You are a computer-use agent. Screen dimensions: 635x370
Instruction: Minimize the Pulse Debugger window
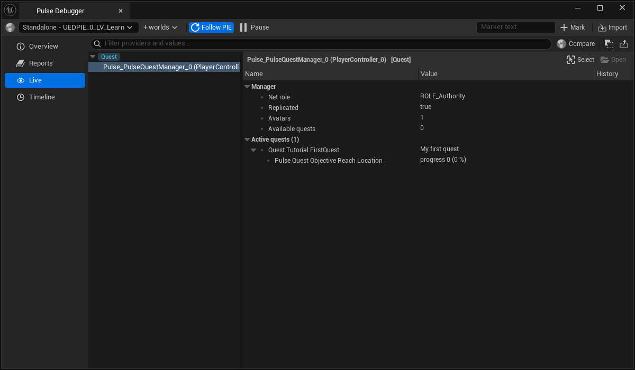[x=578, y=8]
